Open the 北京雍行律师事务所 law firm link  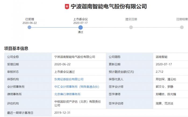pyautogui.click(x=67, y=94)
